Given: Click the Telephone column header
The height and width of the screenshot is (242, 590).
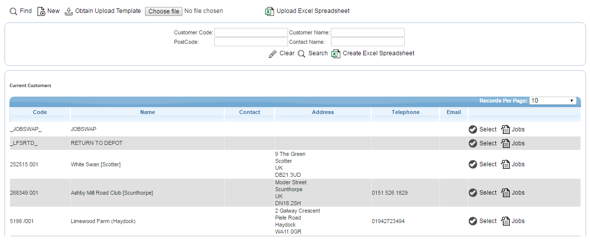Looking at the screenshot, I should tap(406, 112).
